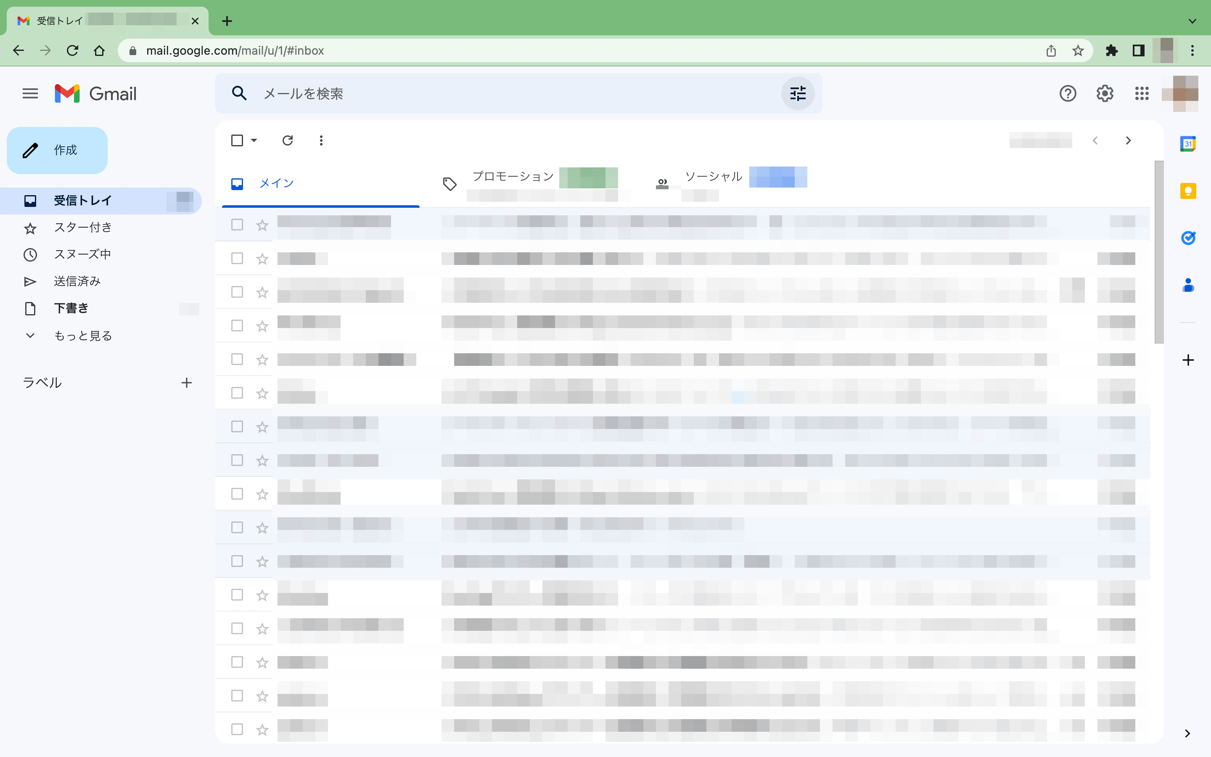Click the compose new email button
1211x757 pixels.
tap(57, 150)
